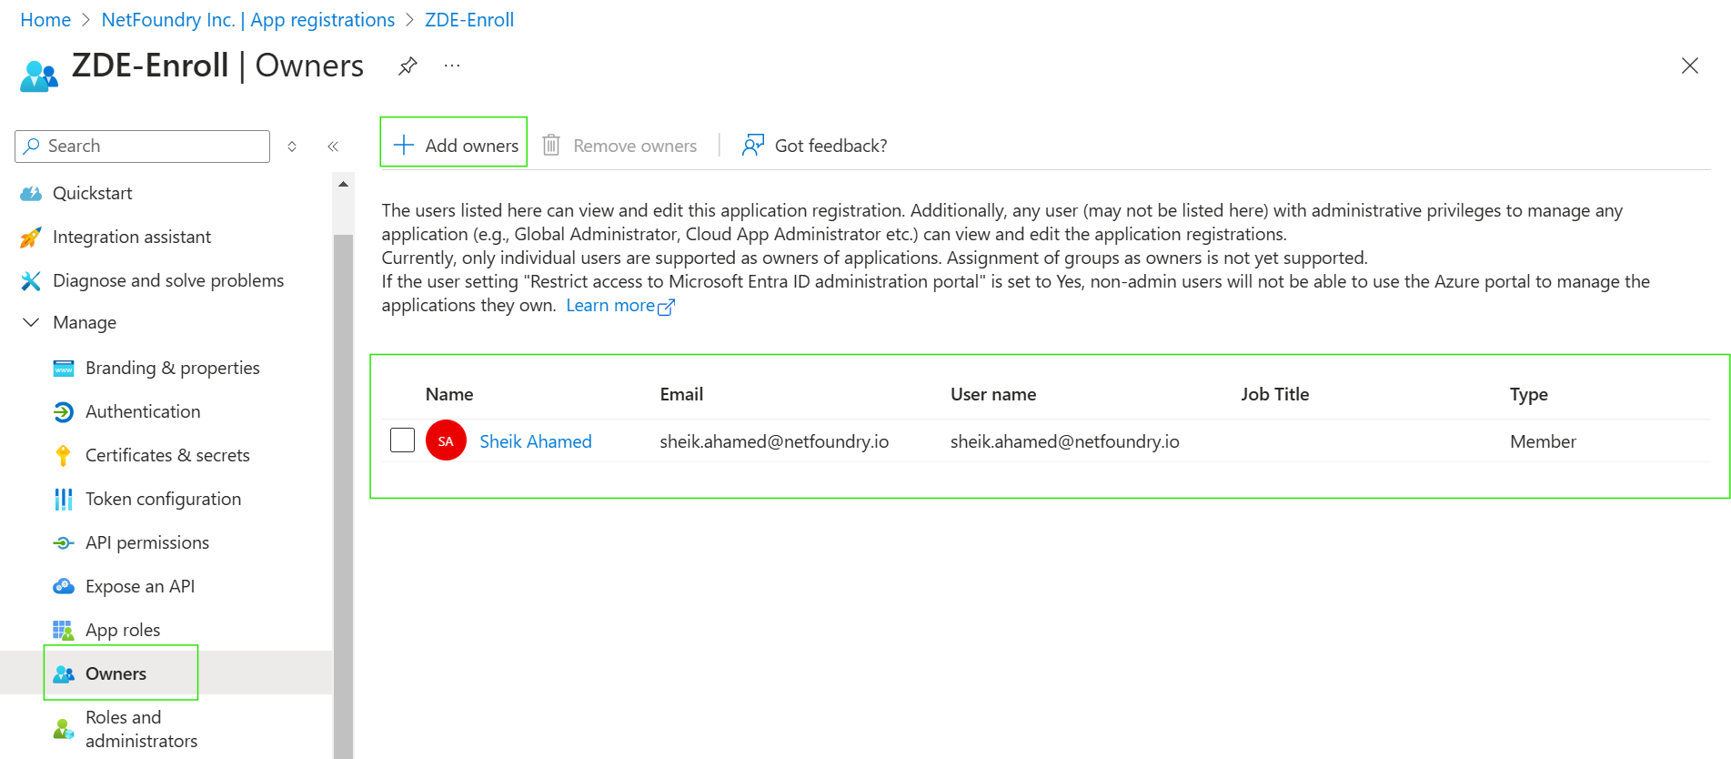Image resolution: width=1731 pixels, height=759 pixels.
Task: Click the Type column header
Action: (x=1528, y=394)
